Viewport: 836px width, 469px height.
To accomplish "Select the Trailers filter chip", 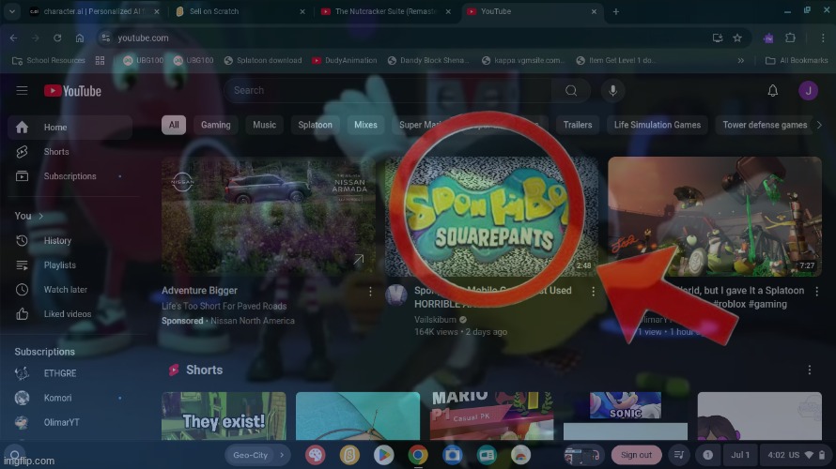I will [x=578, y=125].
